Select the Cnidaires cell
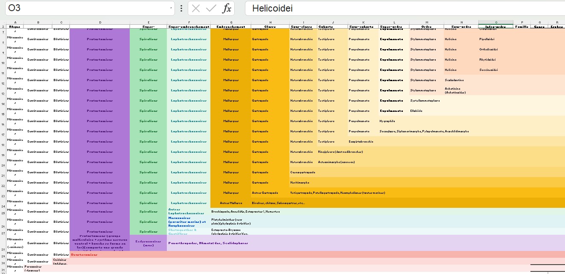 61,261
